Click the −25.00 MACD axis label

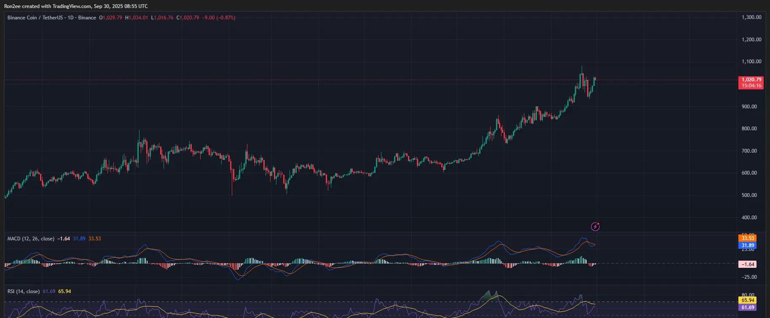[x=749, y=277]
